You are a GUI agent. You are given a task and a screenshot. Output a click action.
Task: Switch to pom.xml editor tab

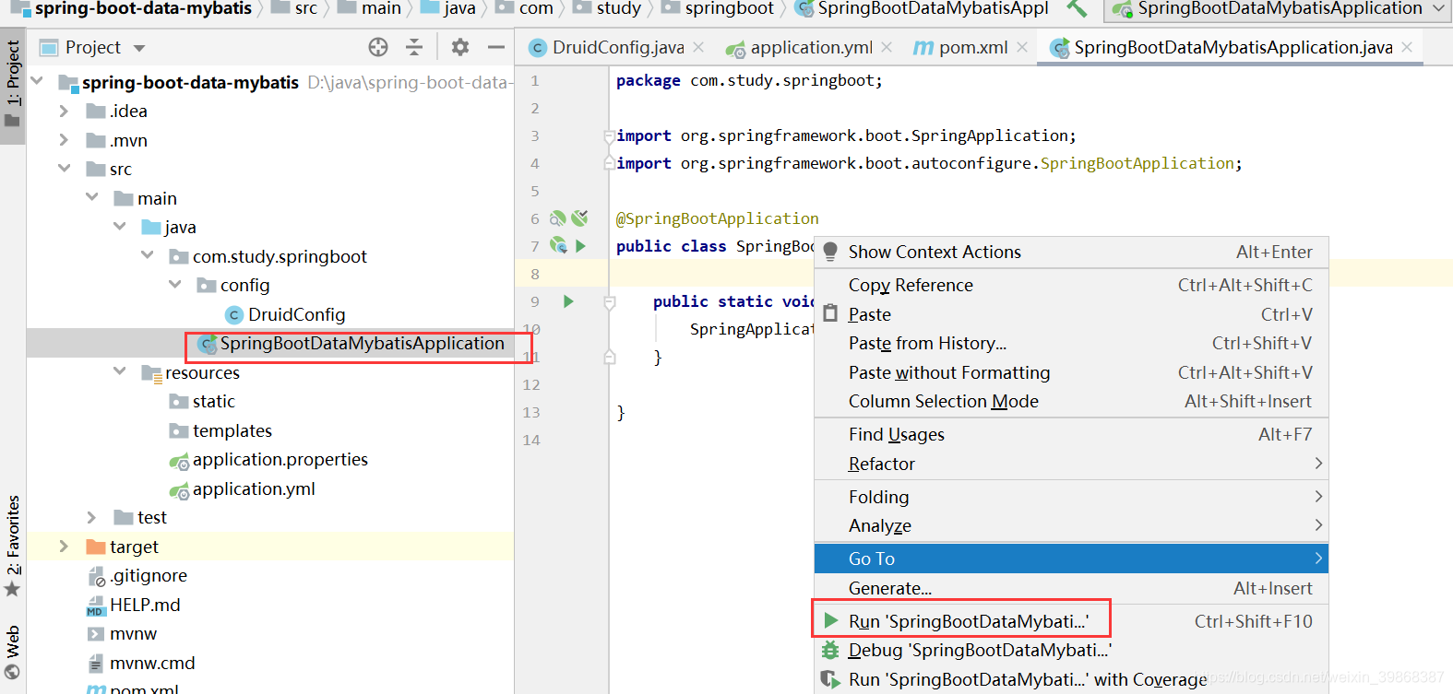point(960,47)
